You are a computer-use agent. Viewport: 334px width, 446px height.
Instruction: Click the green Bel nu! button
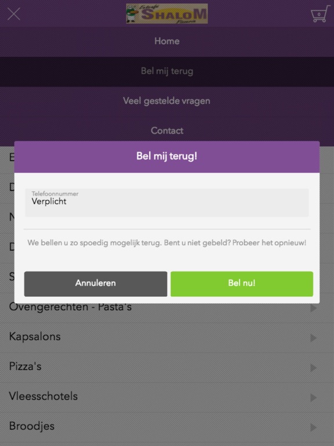click(242, 284)
